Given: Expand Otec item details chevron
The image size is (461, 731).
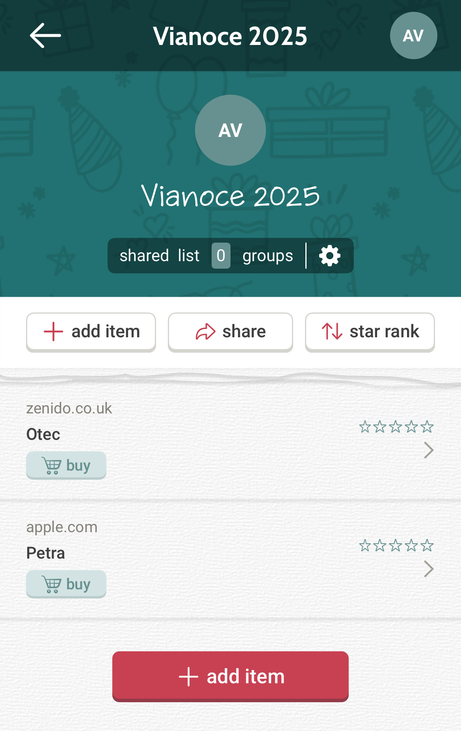Looking at the screenshot, I should click(429, 450).
